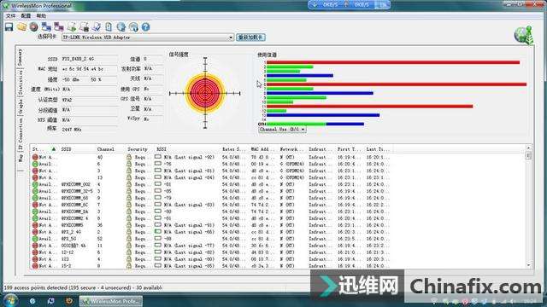
Task: Click the two blue networked computers icon
Action: (46, 26)
